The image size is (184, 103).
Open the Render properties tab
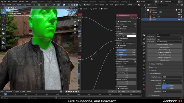[144, 43]
